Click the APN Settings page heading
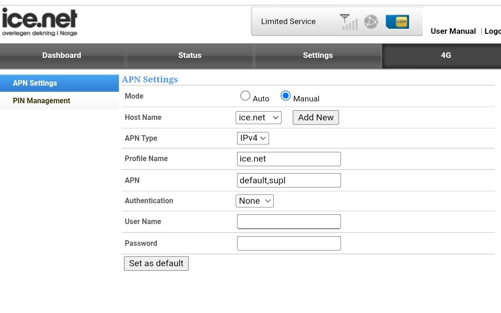 coord(150,80)
